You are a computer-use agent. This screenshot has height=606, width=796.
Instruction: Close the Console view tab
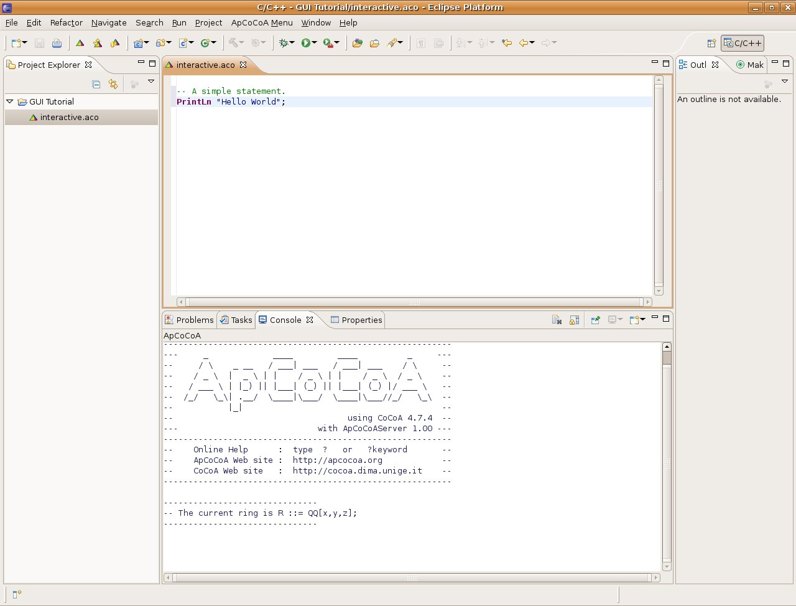[x=310, y=320]
